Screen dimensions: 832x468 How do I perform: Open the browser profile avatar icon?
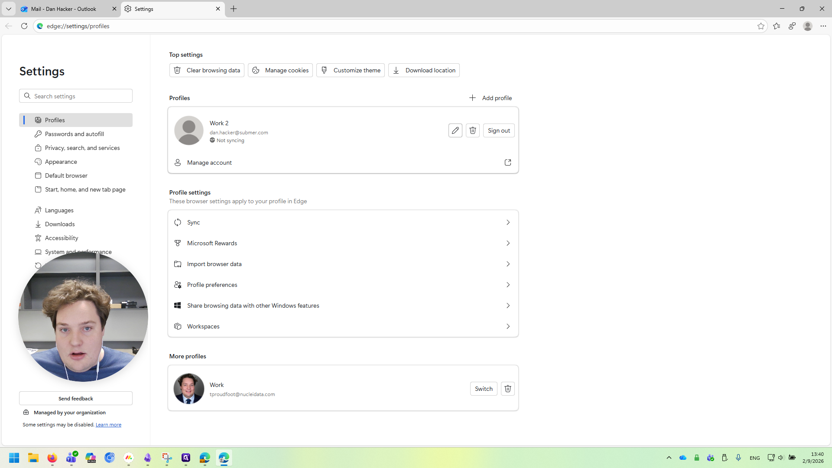click(x=808, y=26)
